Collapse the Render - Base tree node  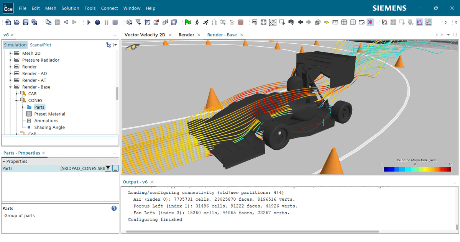tap(11, 87)
